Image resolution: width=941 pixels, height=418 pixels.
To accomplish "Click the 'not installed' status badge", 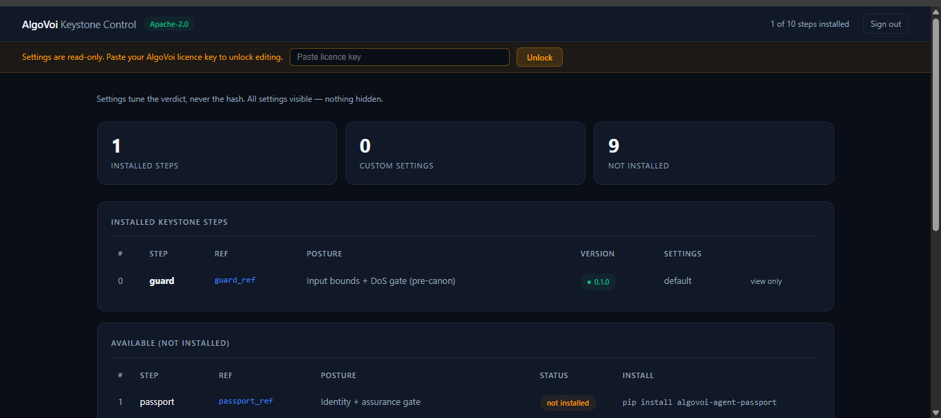I will click(x=567, y=403).
